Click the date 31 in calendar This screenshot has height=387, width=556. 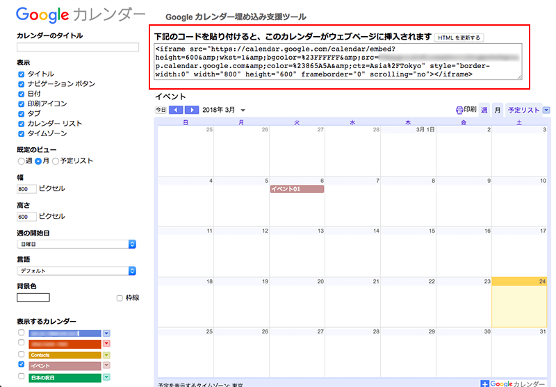[x=543, y=331]
